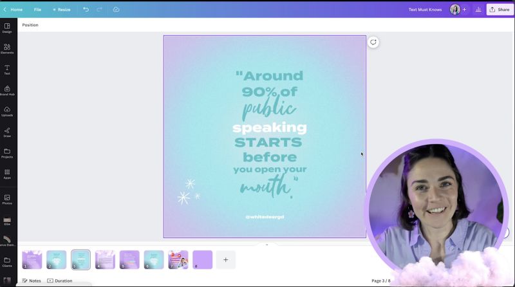Viewport: 515px width, 287px height.
Task: Select page 1 thumbnail
Action: [32, 260]
